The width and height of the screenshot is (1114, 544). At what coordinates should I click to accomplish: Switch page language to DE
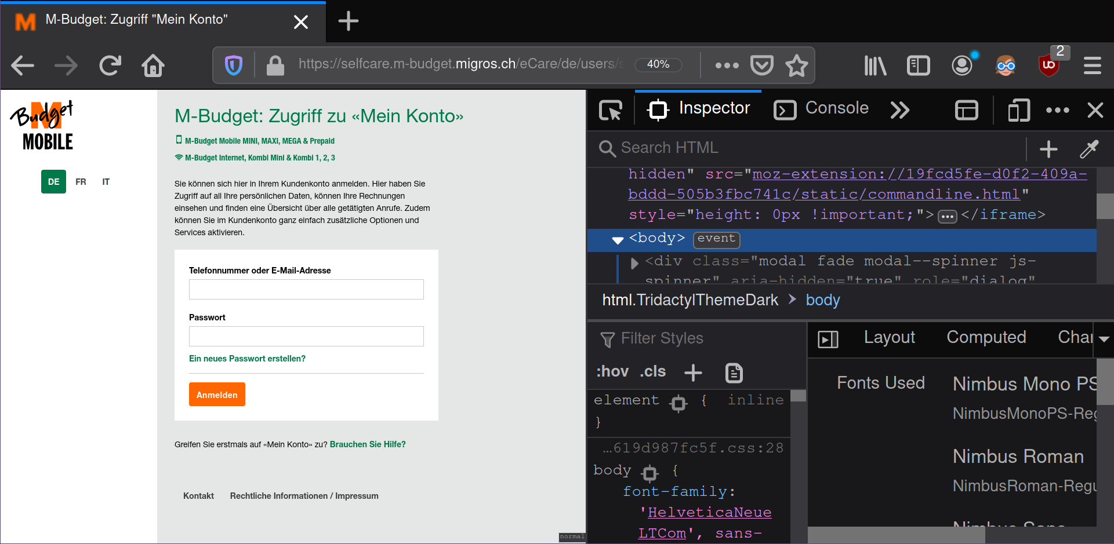(x=53, y=182)
